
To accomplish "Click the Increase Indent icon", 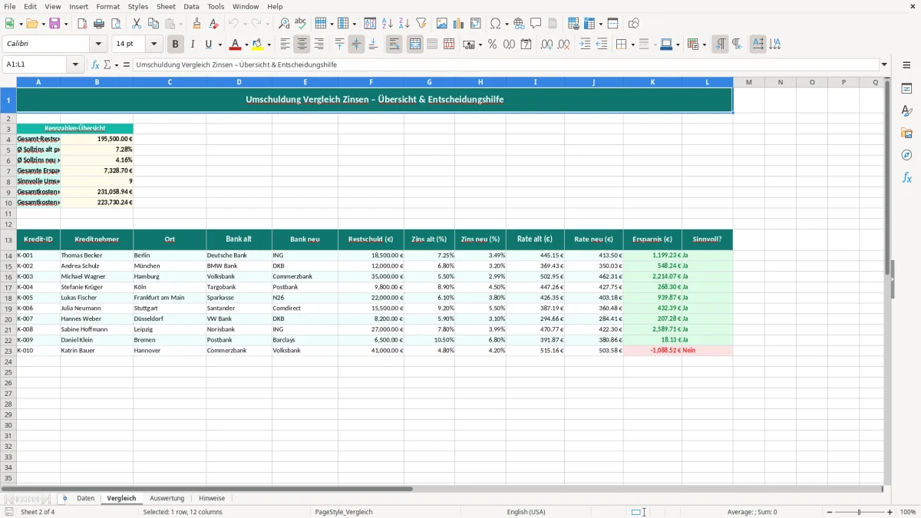I will point(585,45).
